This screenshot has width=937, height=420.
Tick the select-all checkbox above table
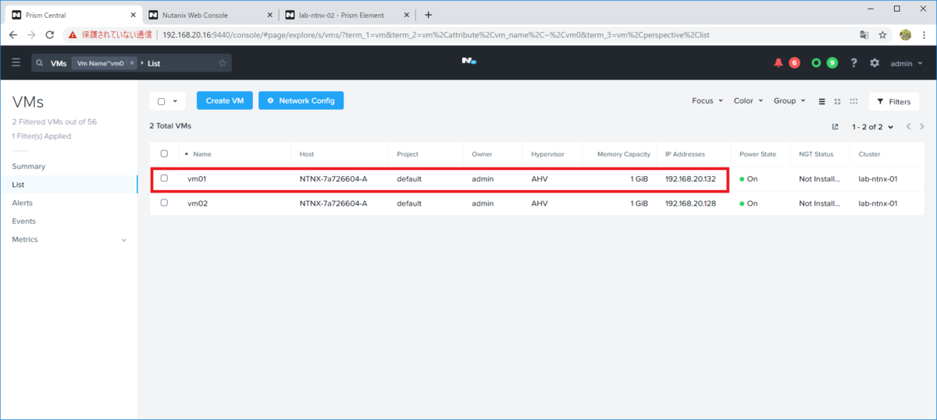click(x=162, y=101)
